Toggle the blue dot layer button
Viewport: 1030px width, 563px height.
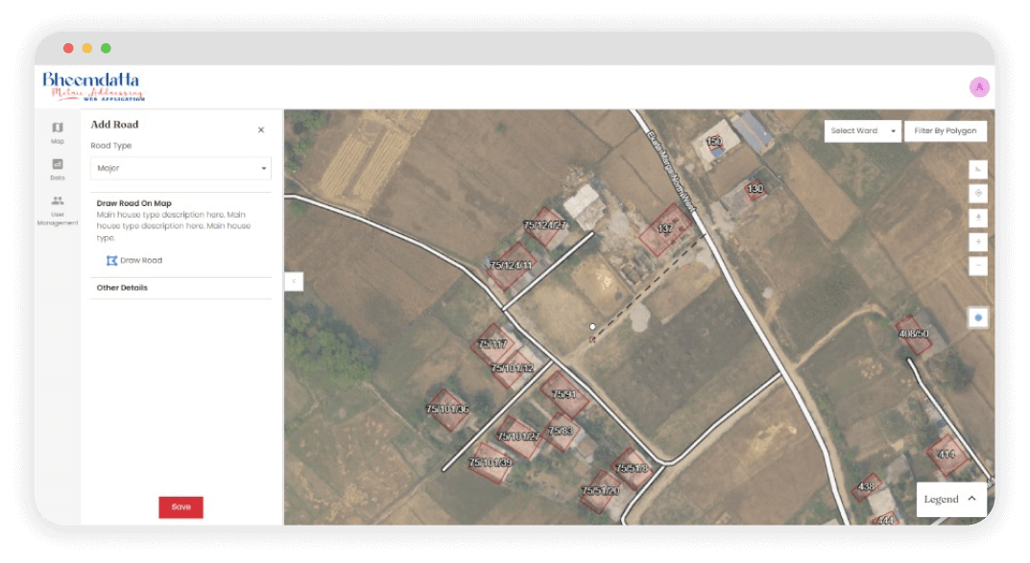[978, 317]
